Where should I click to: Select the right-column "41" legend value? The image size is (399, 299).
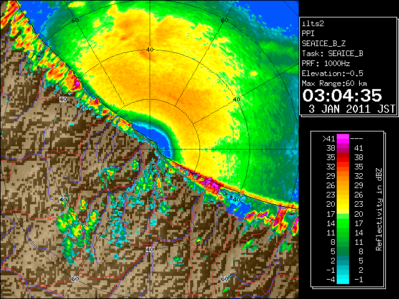pyautogui.click(x=358, y=148)
